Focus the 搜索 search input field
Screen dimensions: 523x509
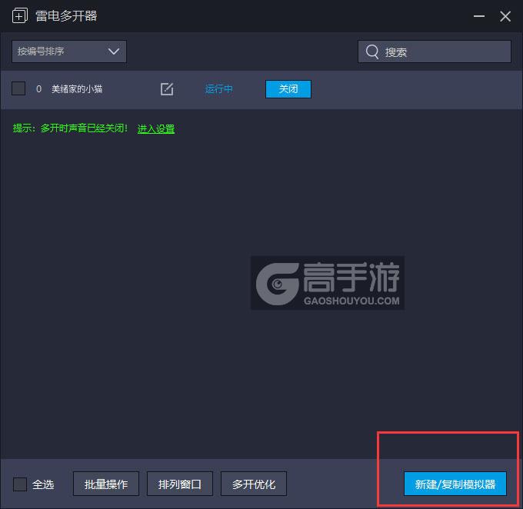pos(435,52)
